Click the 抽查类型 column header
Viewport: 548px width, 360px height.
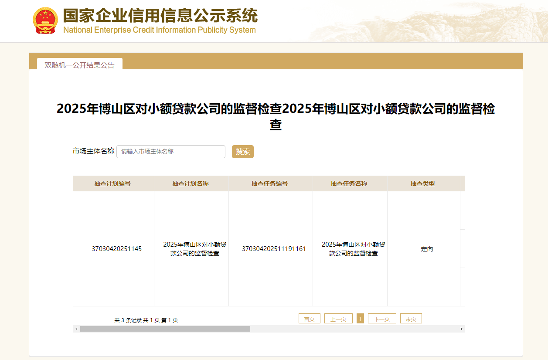(422, 183)
